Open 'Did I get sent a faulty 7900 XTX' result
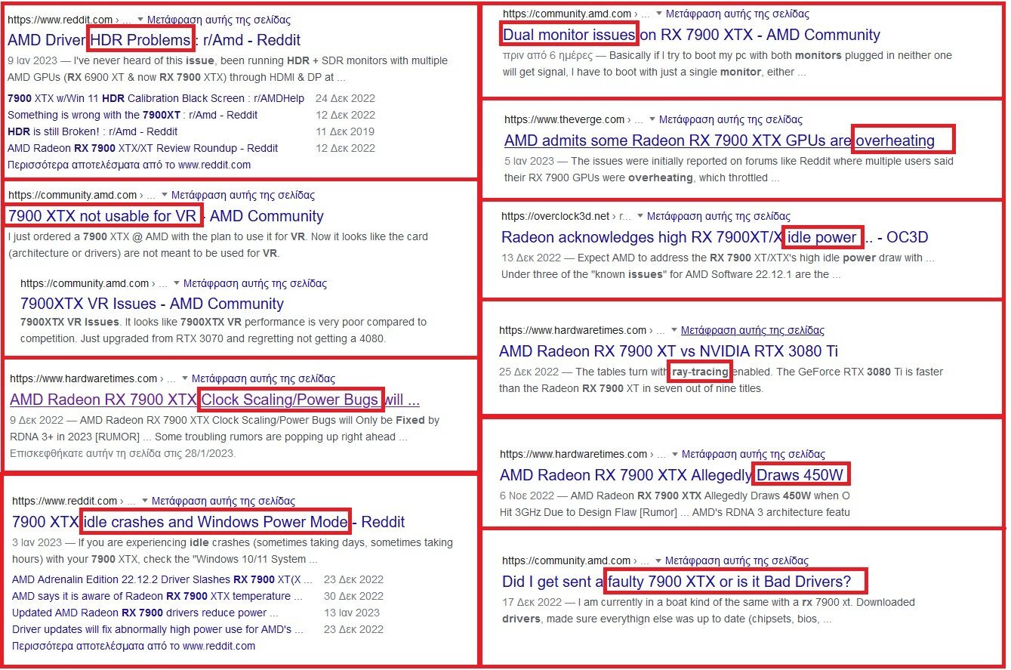The width and height of the screenshot is (1011, 670). point(677,582)
